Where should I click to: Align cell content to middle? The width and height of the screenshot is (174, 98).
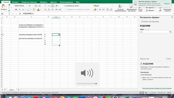[x=49, y=6]
